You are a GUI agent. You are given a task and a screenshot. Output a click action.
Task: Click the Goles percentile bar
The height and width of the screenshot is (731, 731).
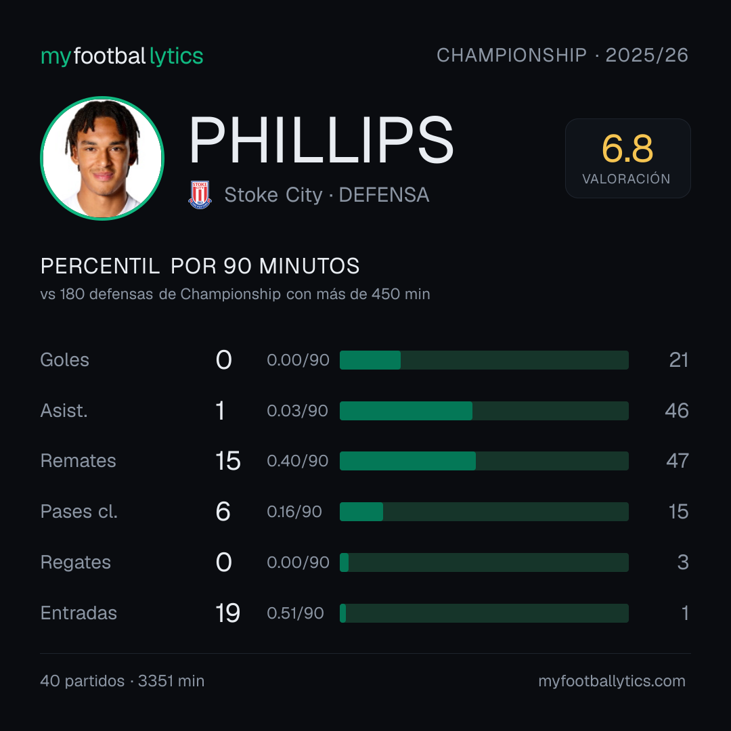(x=484, y=360)
